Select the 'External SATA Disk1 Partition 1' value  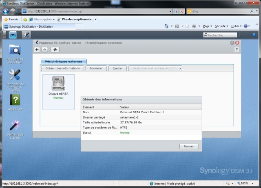pos(142,112)
